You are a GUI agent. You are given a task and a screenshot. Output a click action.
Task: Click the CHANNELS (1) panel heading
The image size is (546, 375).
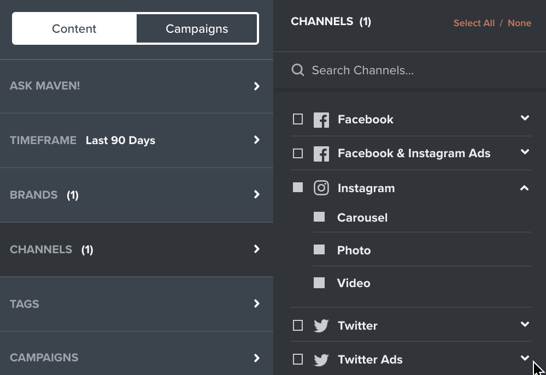point(331,22)
